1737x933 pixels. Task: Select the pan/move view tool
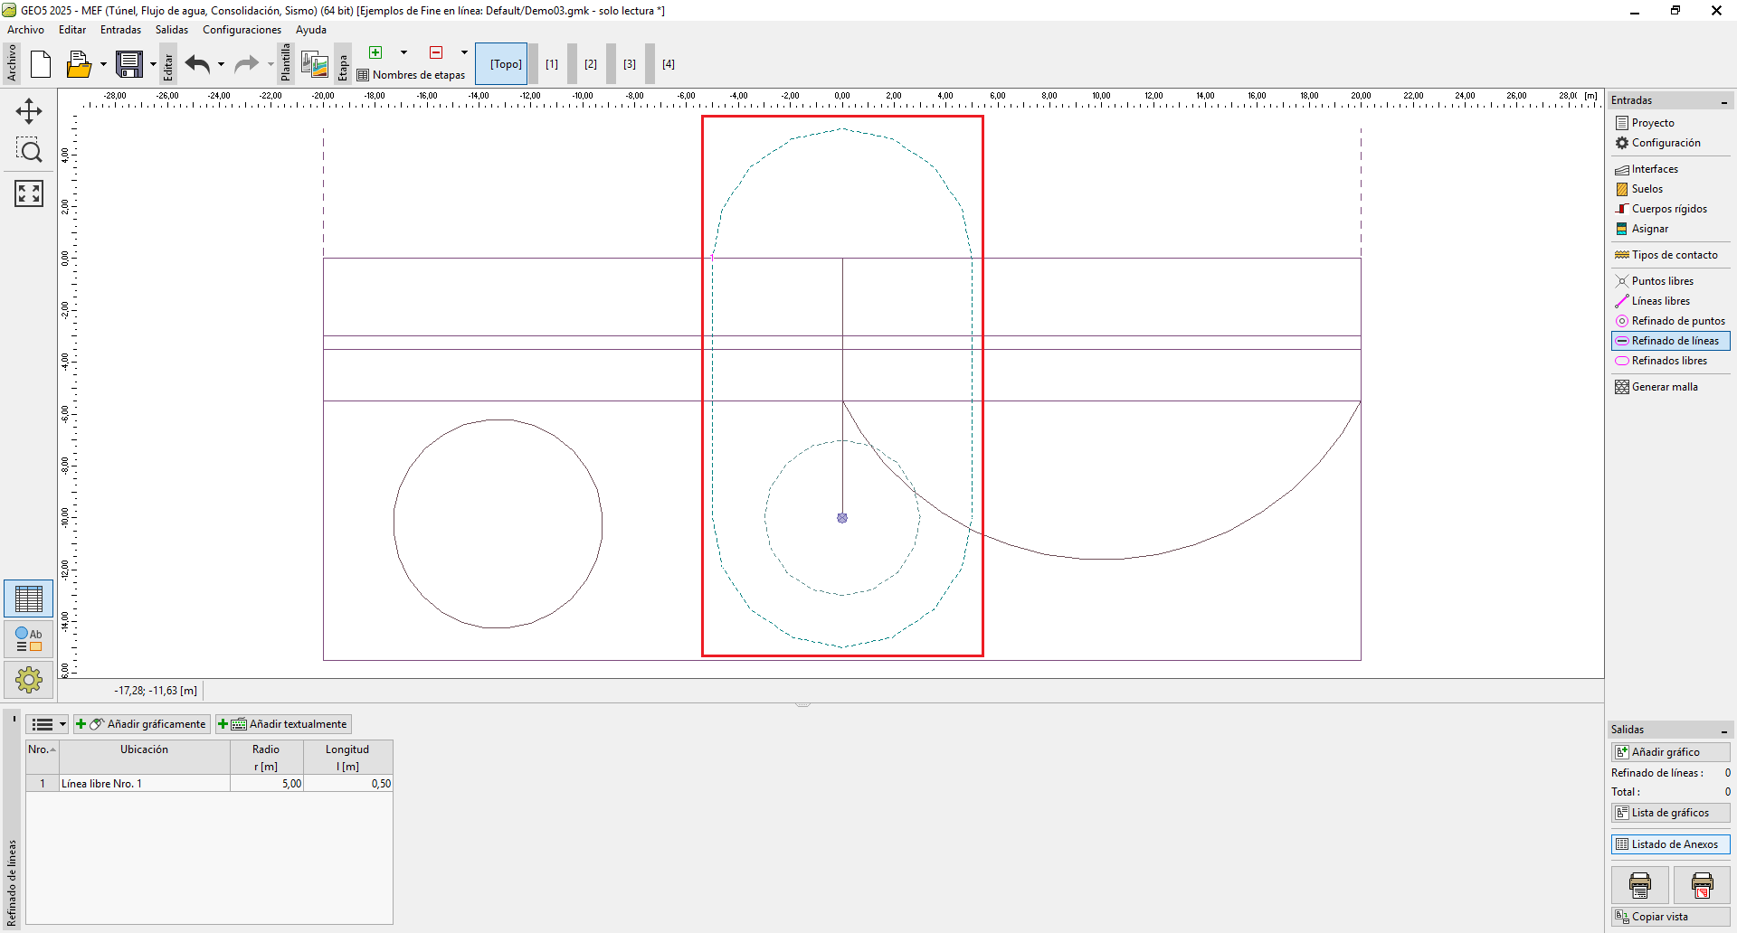(29, 111)
